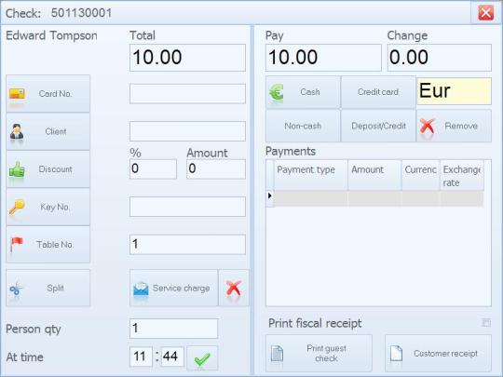503x377 pixels.
Task: Click the check number 501130001
Action: tap(81, 13)
